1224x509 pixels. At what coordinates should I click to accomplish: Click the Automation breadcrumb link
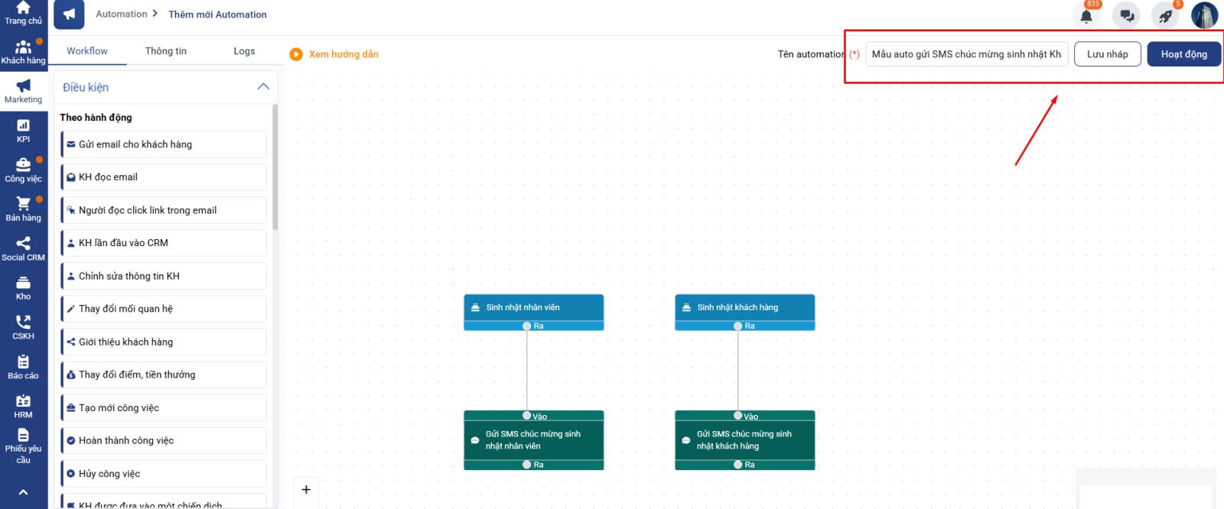point(122,14)
